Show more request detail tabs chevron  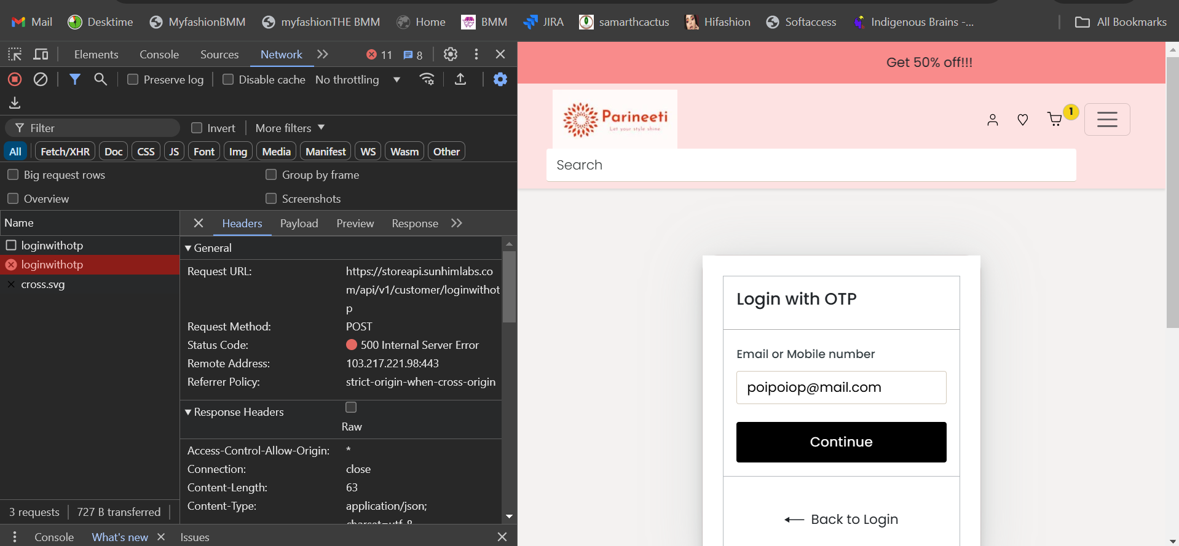point(457,223)
